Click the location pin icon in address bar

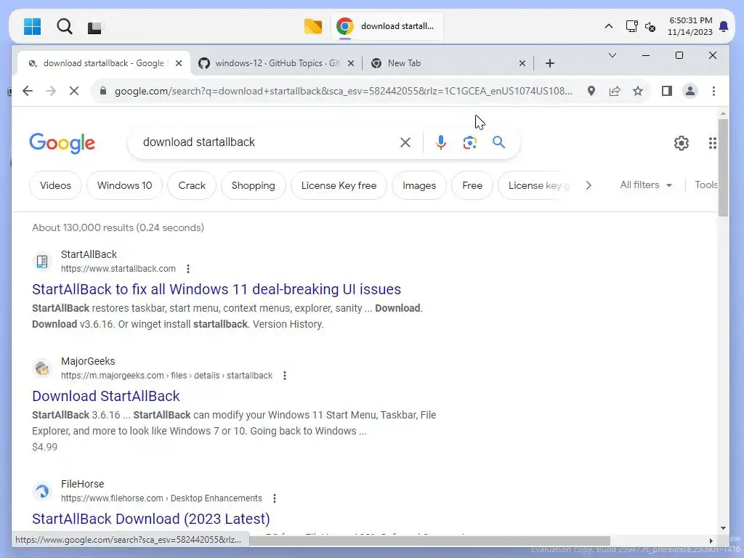click(591, 91)
